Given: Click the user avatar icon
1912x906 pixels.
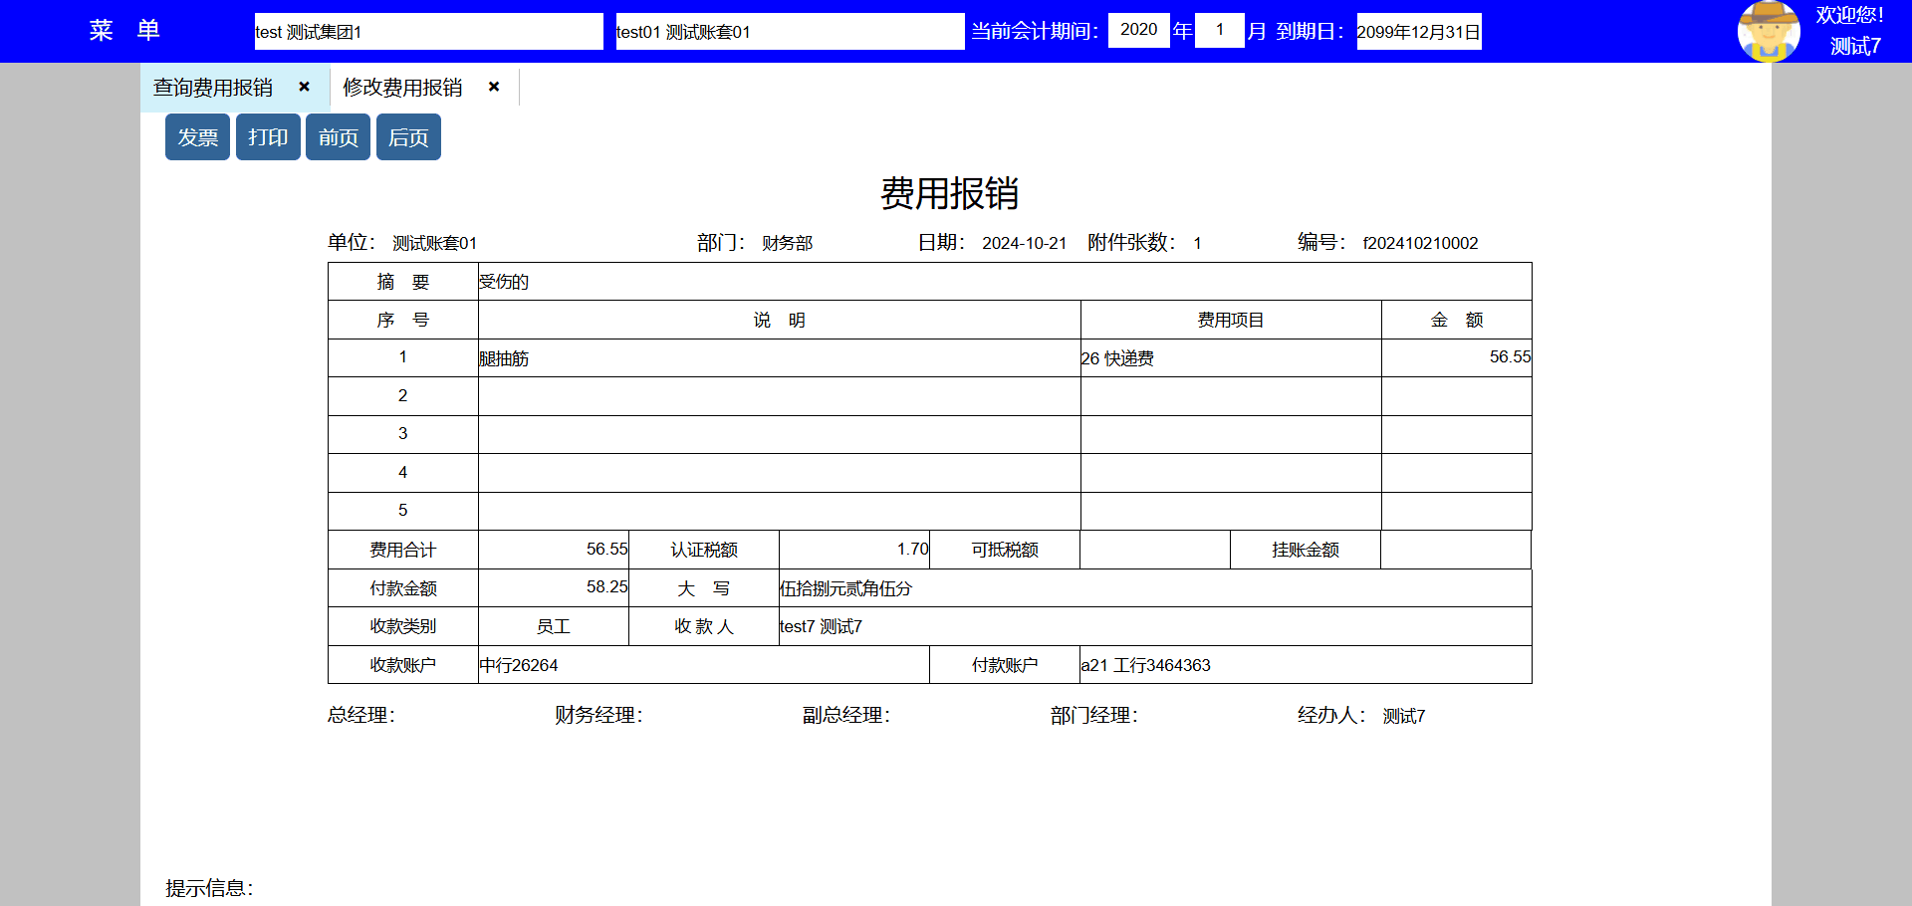Looking at the screenshot, I should [x=1768, y=31].
